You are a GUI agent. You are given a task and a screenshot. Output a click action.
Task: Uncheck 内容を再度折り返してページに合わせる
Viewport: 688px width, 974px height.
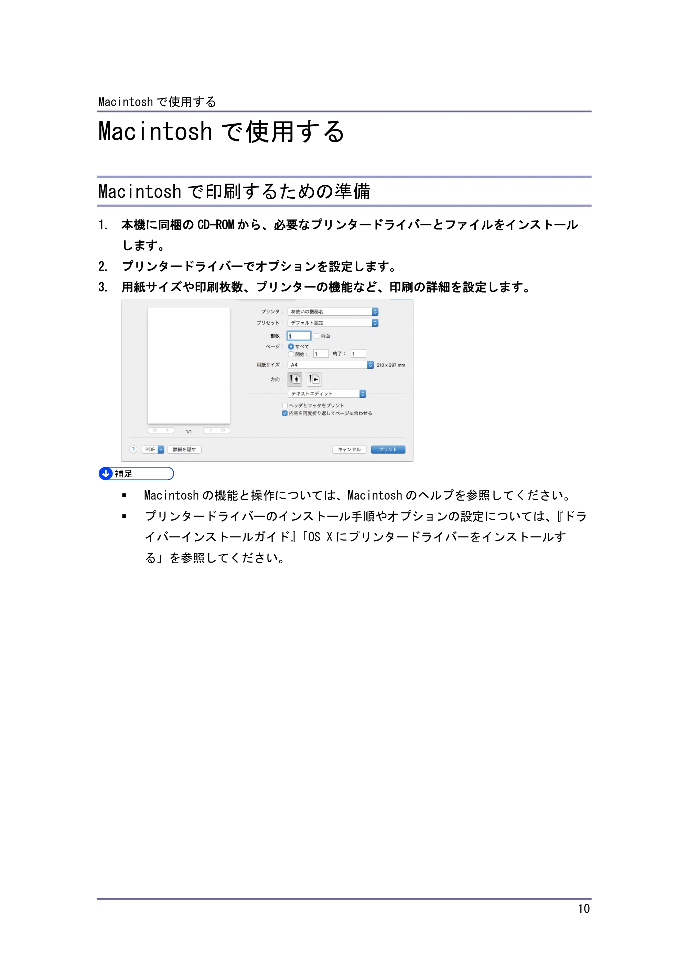285,413
